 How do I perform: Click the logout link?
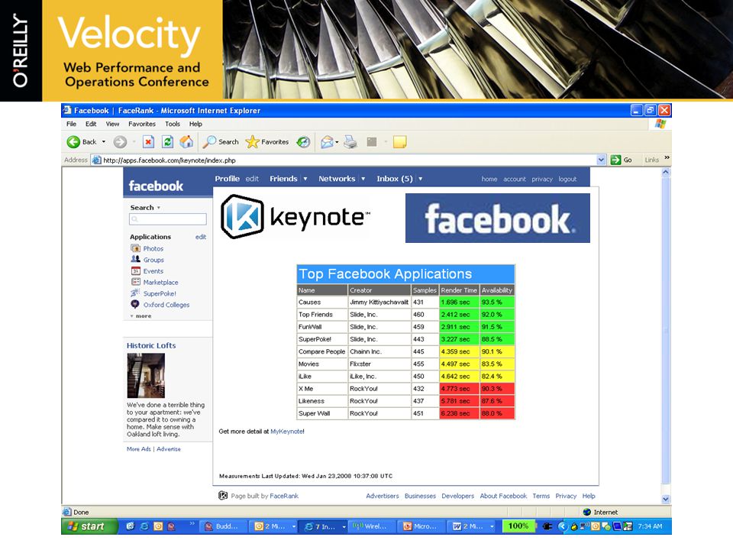pyautogui.click(x=567, y=179)
